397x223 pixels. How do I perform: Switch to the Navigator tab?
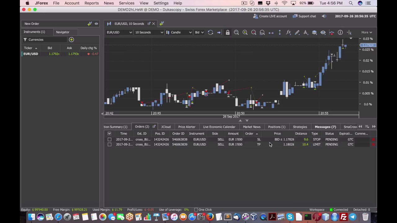coord(63,32)
